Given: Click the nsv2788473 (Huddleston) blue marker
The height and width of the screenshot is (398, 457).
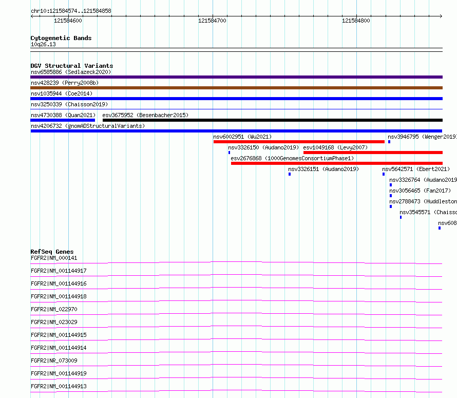Looking at the screenshot, I should [x=391, y=206].
